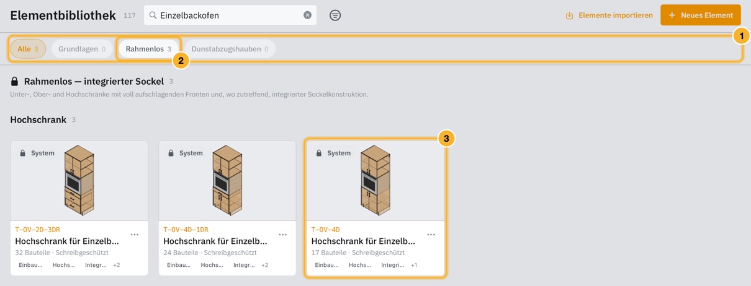Click the import icon beside Elemente importieren
Image resolution: width=751 pixels, height=286 pixels.
[x=569, y=15]
